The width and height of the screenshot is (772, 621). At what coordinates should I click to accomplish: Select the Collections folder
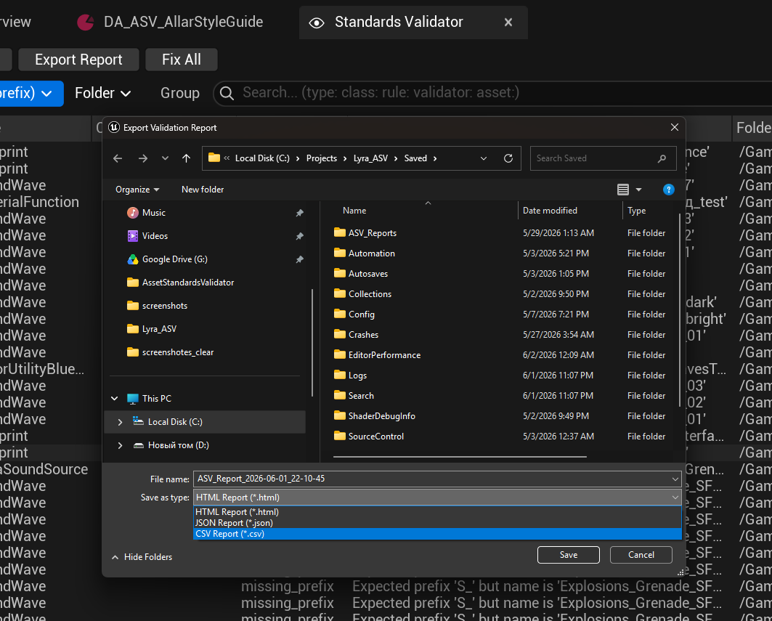pyautogui.click(x=370, y=294)
